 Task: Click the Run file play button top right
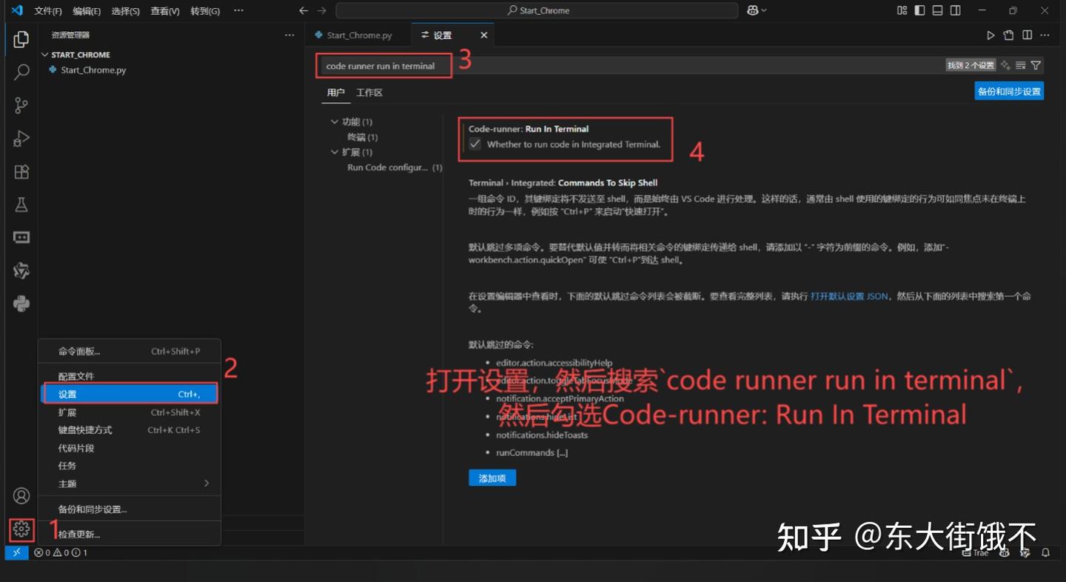[990, 35]
